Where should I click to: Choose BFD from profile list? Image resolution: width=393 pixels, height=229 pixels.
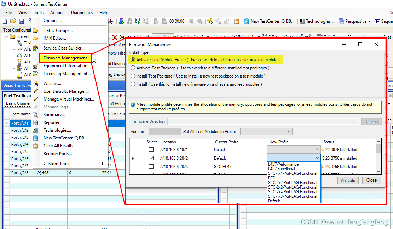pos(272,178)
